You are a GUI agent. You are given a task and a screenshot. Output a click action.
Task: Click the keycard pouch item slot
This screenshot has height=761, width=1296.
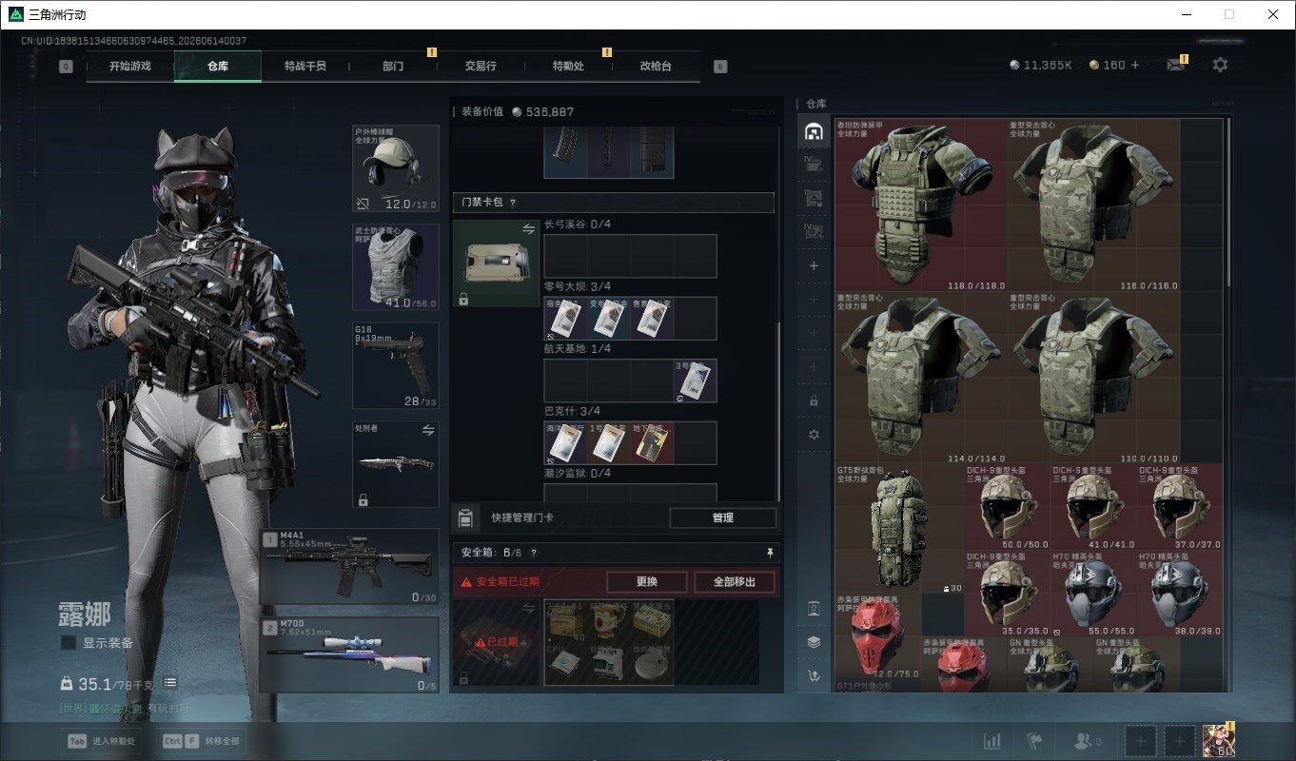497,263
